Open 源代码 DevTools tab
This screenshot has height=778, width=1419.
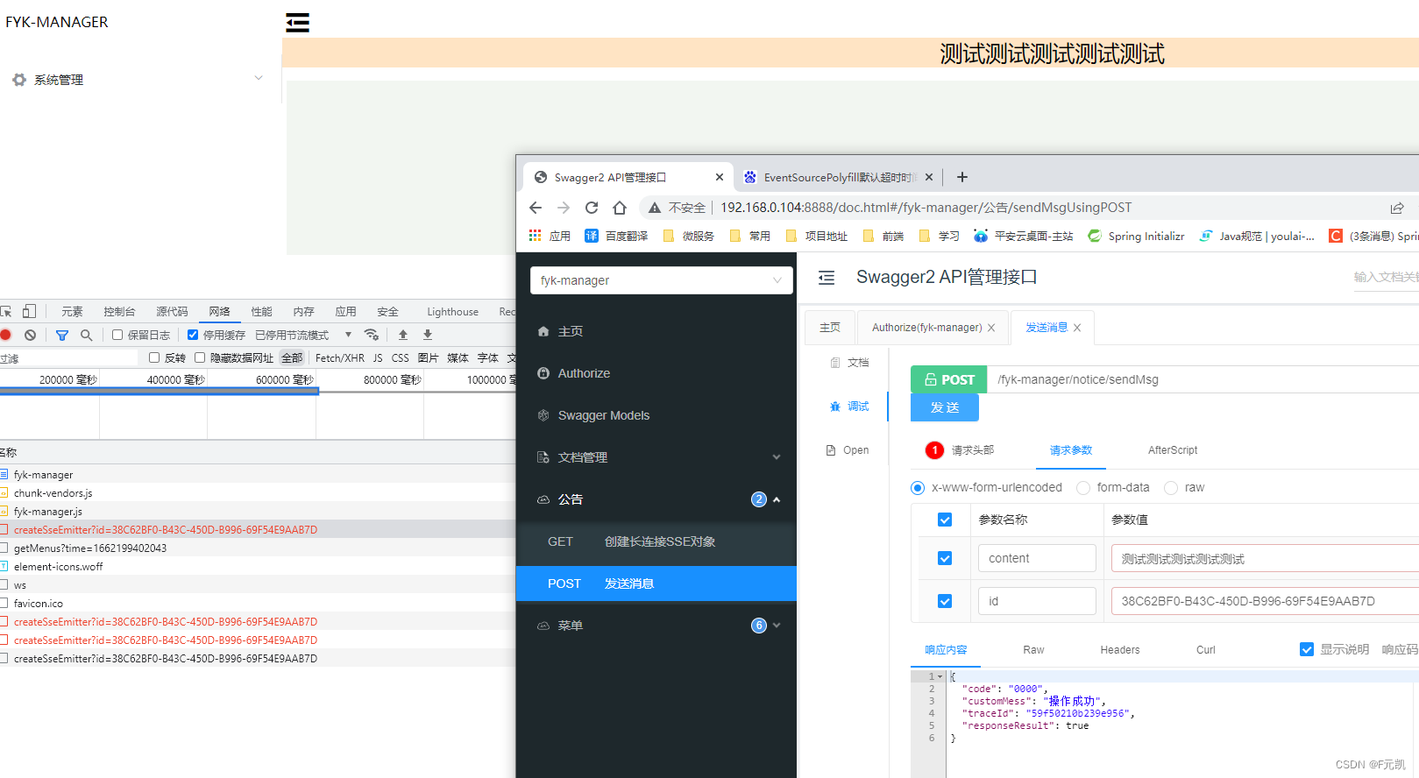pos(172,311)
